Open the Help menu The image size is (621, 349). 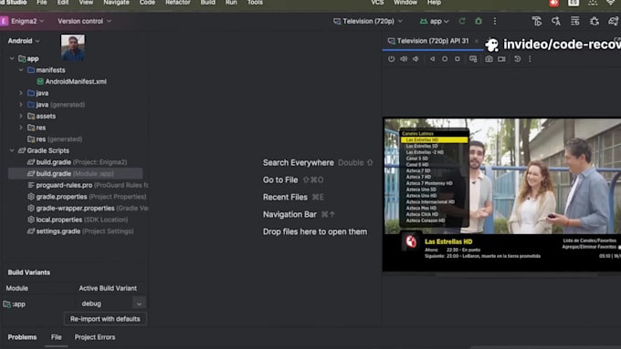pos(434,3)
